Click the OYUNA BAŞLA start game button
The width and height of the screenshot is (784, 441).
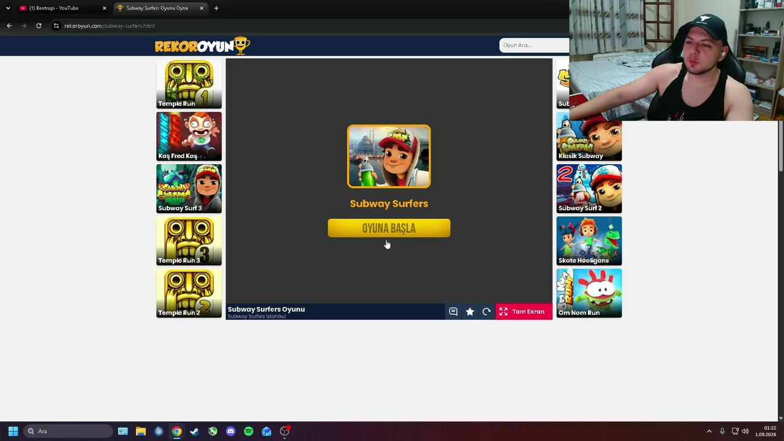point(389,228)
